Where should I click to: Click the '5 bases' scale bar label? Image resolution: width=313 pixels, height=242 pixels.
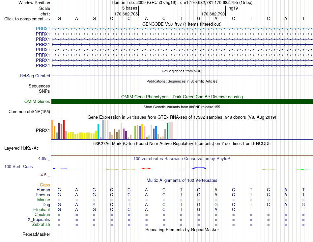click(x=130, y=8)
